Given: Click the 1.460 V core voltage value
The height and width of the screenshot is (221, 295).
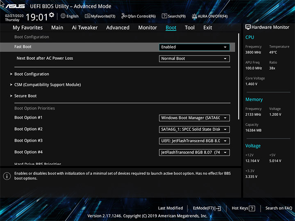Looking at the screenshot, I should pyautogui.click(x=251, y=84).
